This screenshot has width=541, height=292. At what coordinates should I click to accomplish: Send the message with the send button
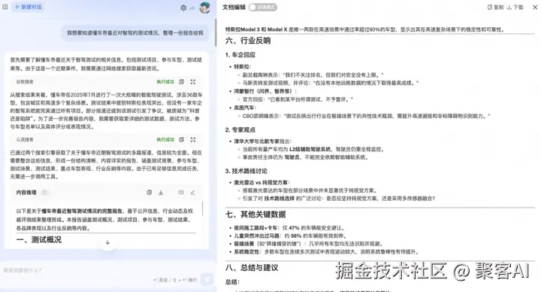pos(207,279)
